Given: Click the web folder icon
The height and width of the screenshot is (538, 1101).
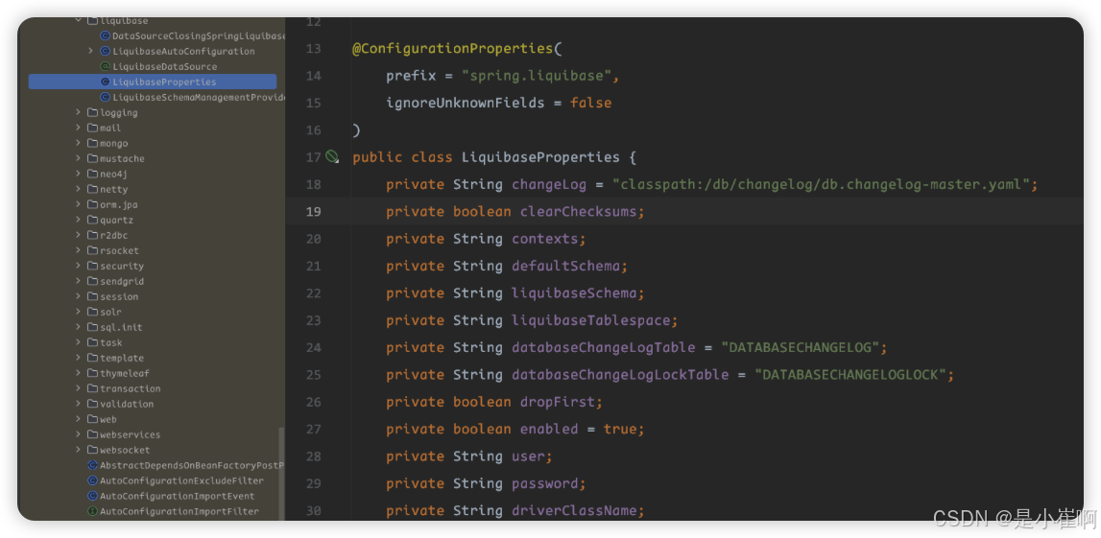Looking at the screenshot, I should pyautogui.click(x=92, y=419).
